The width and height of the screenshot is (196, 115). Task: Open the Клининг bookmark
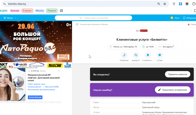pos(27,11)
